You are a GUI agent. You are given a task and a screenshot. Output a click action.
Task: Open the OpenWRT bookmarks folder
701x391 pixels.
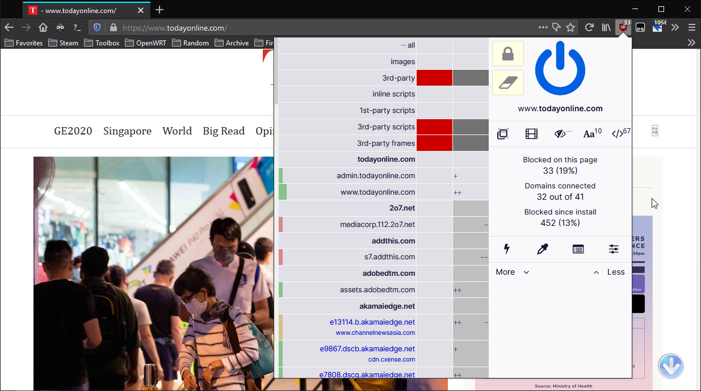tap(145, 43)
